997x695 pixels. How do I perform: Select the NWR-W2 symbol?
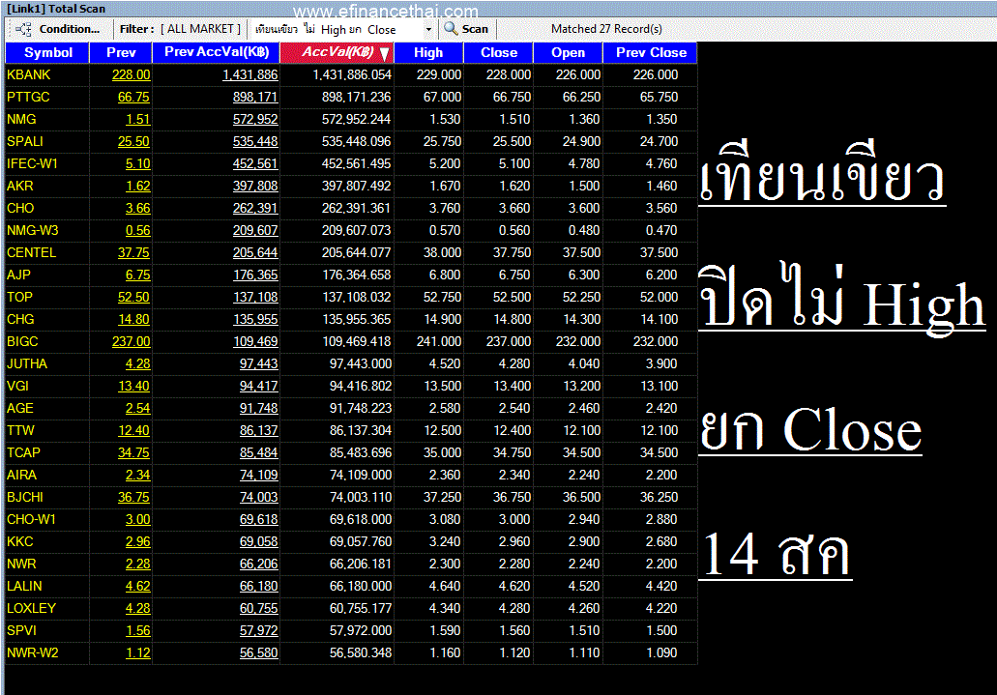click(33, 653)
